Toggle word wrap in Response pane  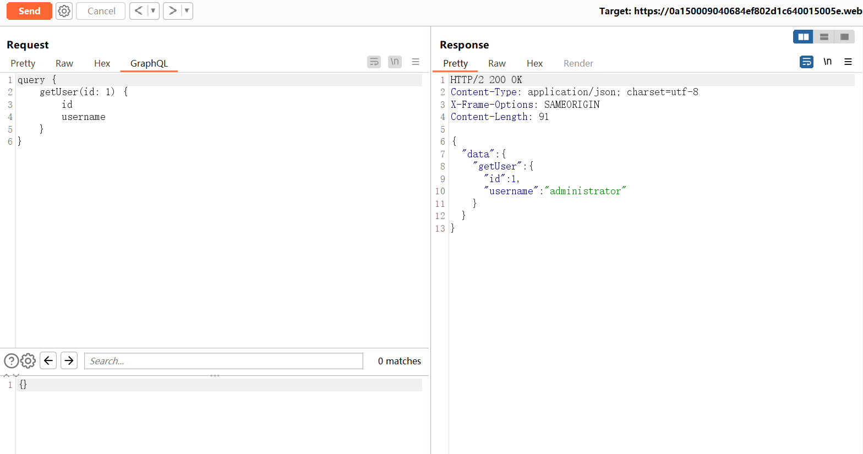click(x=806, y=62)
